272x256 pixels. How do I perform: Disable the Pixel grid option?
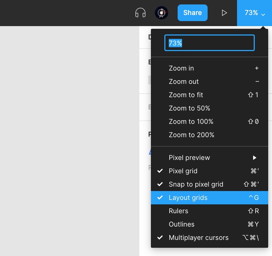point(183,171)
